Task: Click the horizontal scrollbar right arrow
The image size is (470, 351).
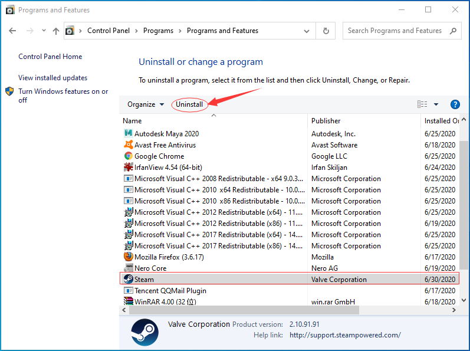Action: [454, 310]
